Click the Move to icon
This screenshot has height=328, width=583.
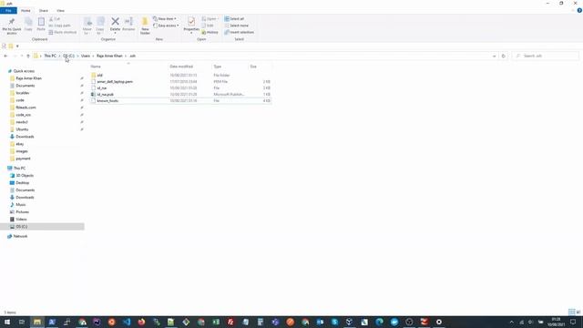87,22
